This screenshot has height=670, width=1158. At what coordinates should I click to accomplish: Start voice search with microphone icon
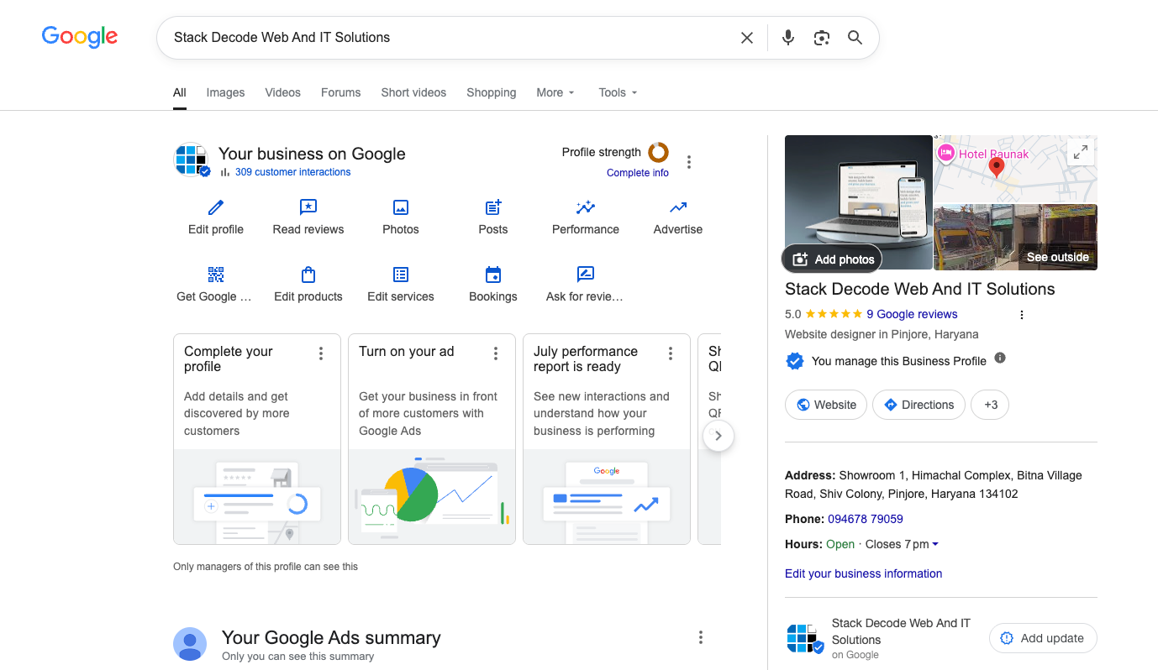tap(787, 38)
